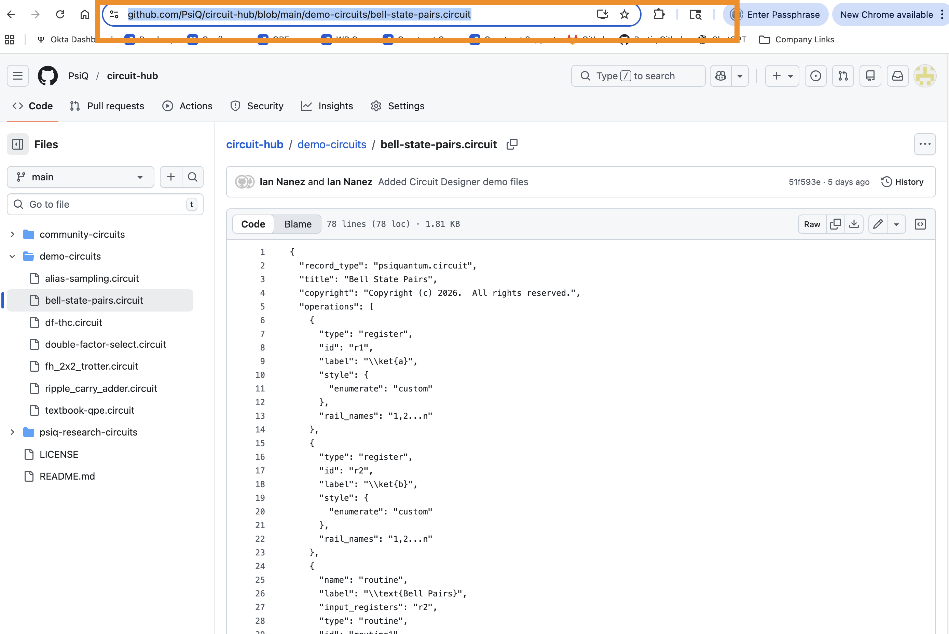Add a new file via plus icon

pyautogui.click(x=170, y=177)
